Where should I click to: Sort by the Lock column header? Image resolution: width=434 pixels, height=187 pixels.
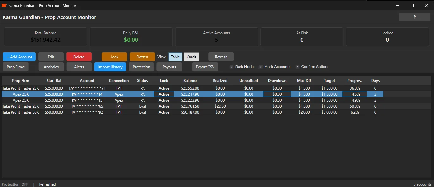164,81
